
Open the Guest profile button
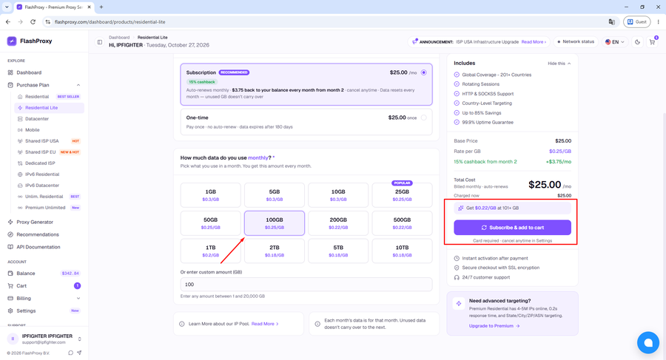(x=636, y=21)
